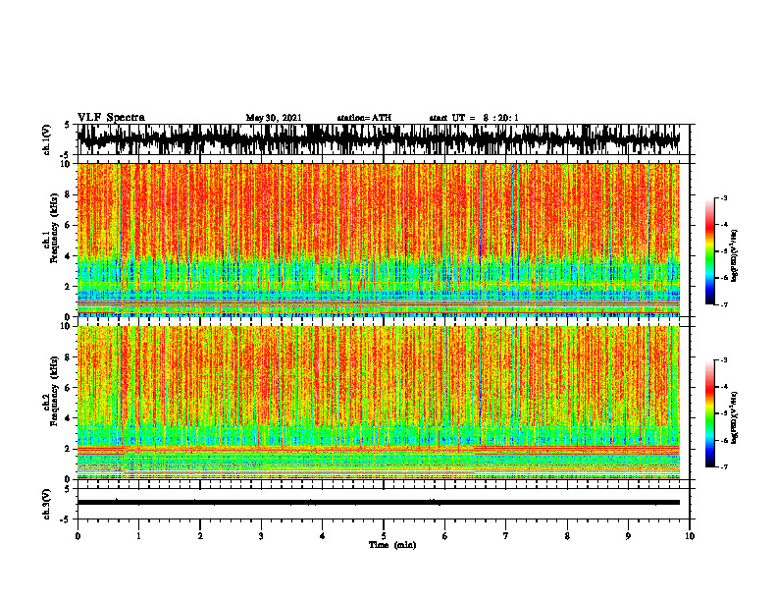The height and width of the screenshot is (601, 777).
Task: Click the time axis tick label "5"
Action: [384, 536]
